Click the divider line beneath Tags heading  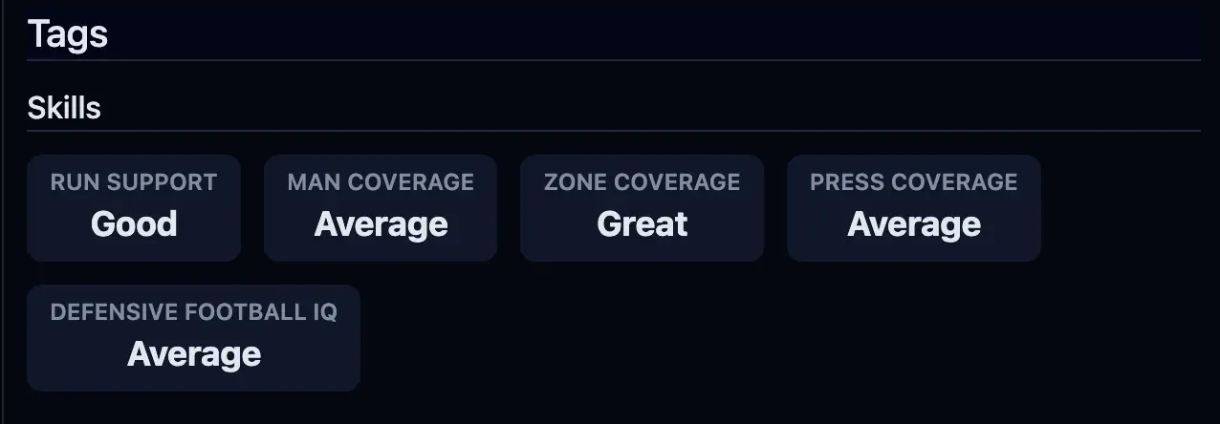pos(612,60)
